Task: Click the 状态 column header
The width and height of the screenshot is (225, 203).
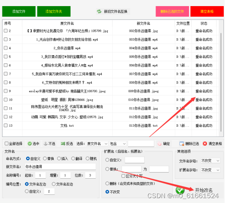Action: [204, 24]
